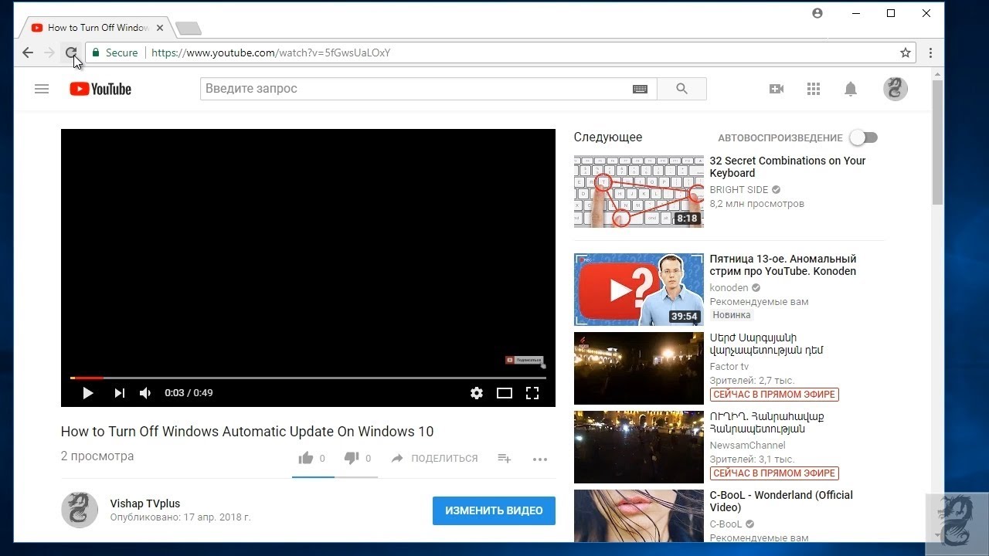Click the Vishap TVplus channel avatar
The width and height of the screenshot is (989, 556).
pos(80,510)
